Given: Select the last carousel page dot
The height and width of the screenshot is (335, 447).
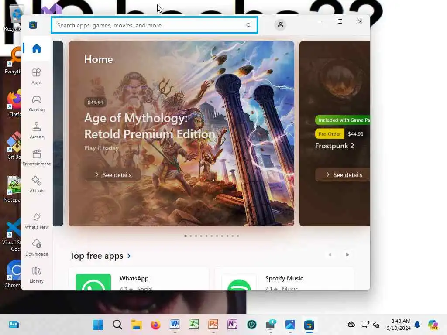Looking at the screenshot, I should [x=238, y=236].
